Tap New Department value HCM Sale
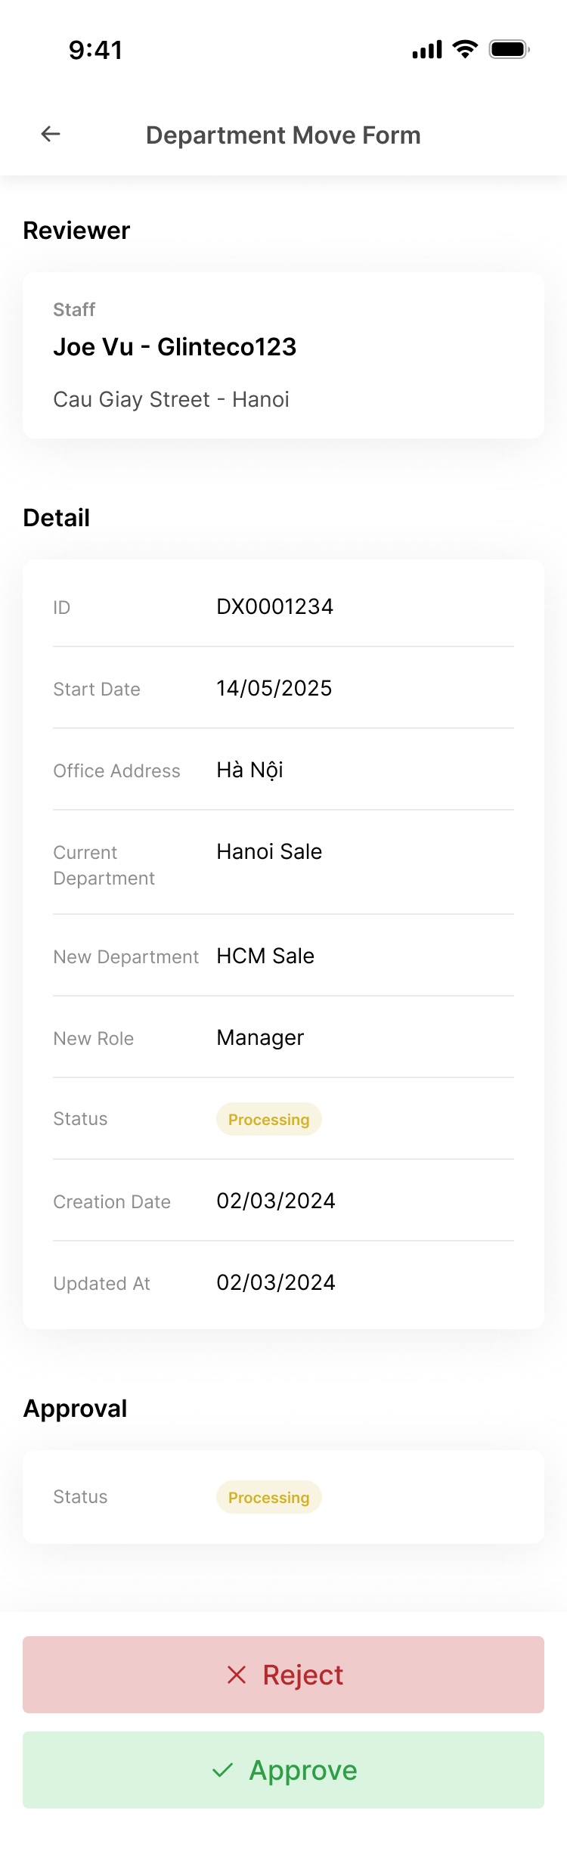Image resolution: width=567 pixels, height=1869 pixels. coord(265,956)
